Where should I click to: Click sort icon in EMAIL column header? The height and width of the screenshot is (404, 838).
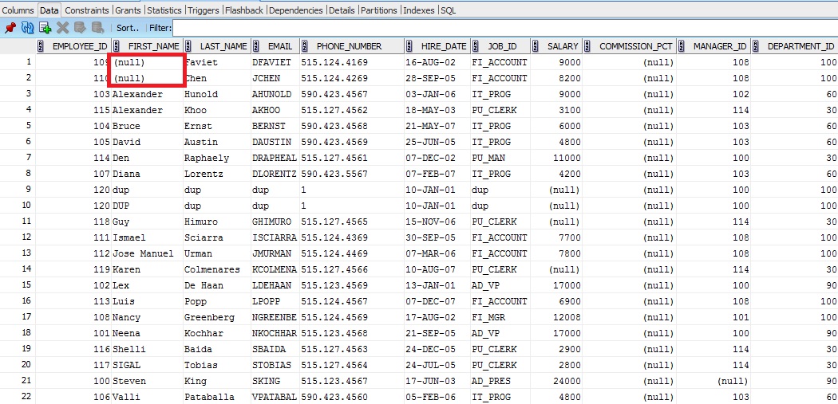coord(256,46)
